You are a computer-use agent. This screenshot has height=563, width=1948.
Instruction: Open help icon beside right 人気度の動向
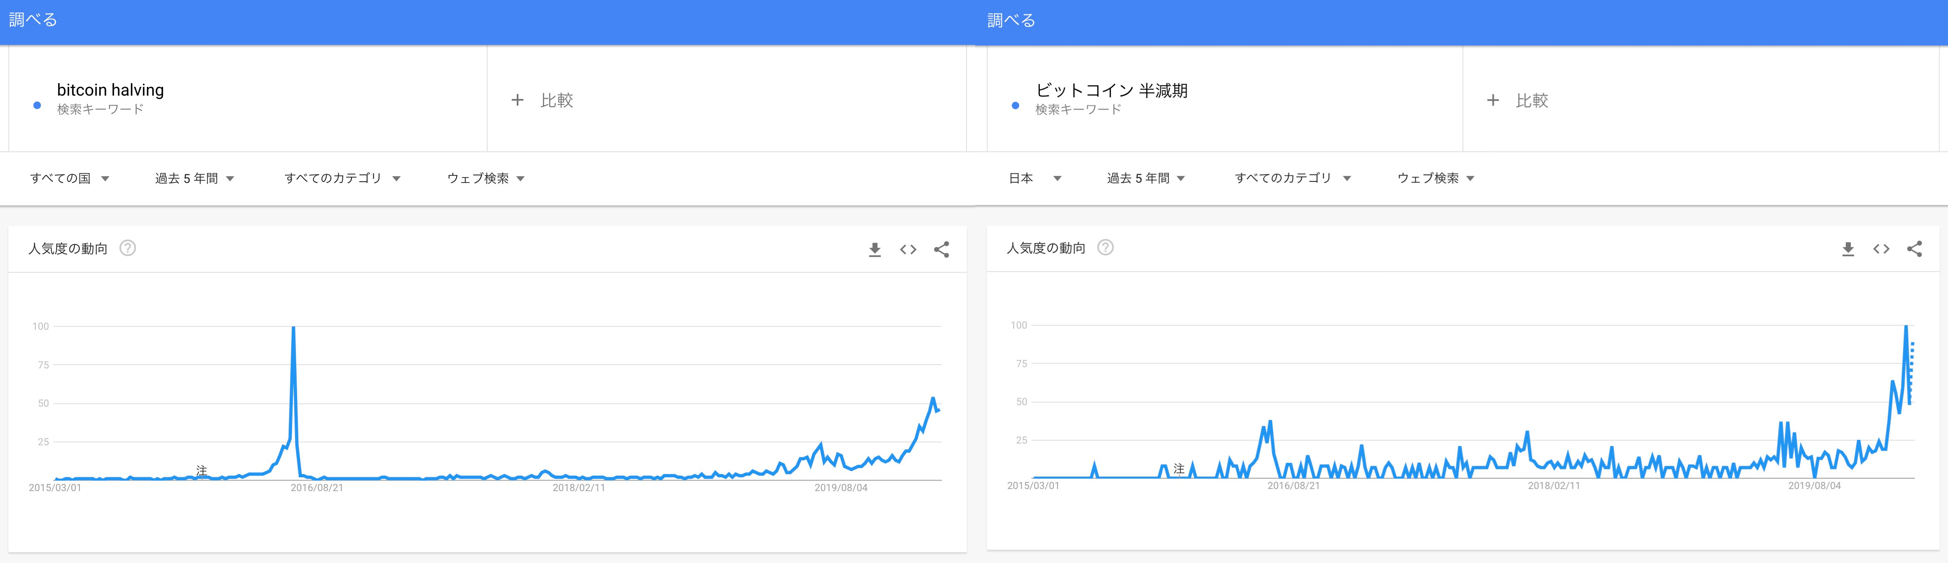1105,247
